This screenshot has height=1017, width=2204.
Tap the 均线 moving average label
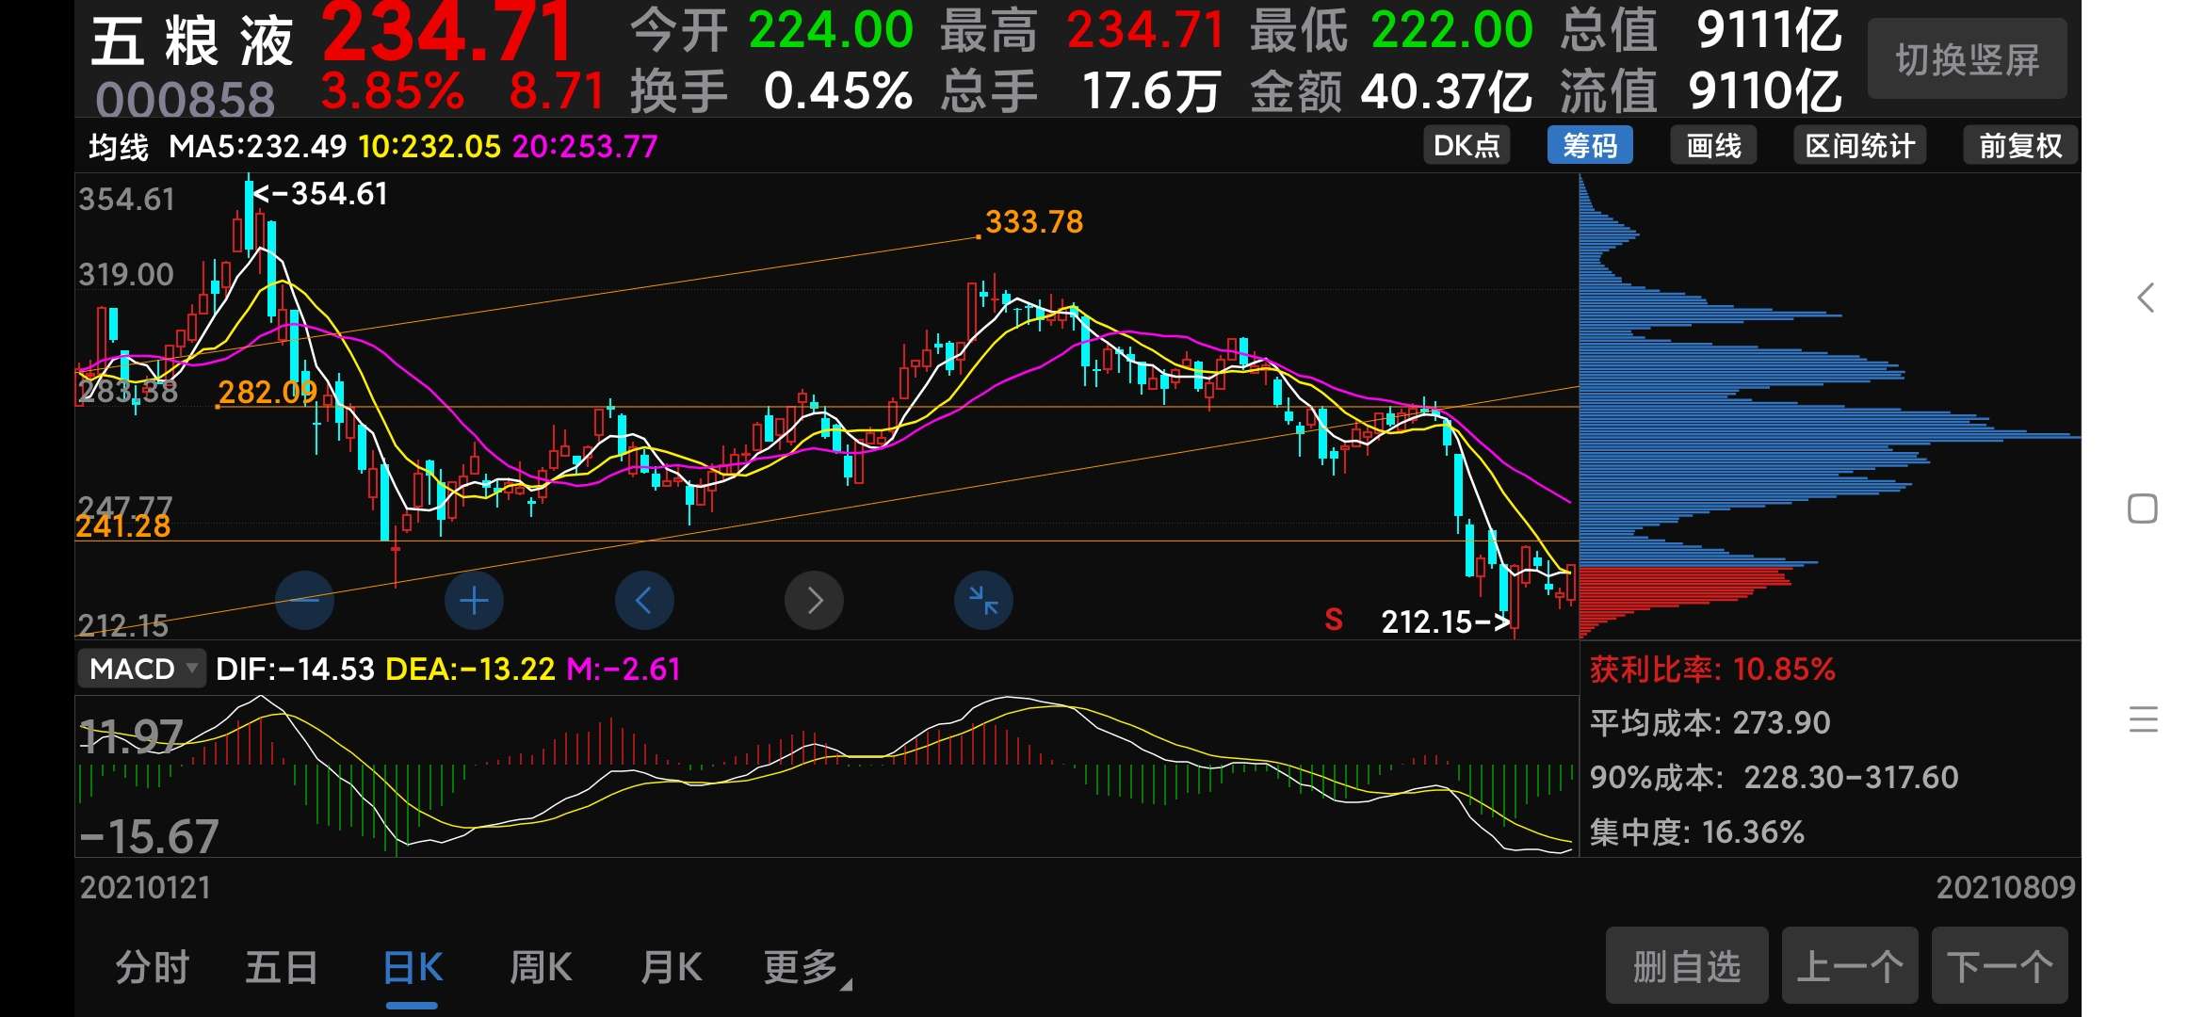click(119, 147)
